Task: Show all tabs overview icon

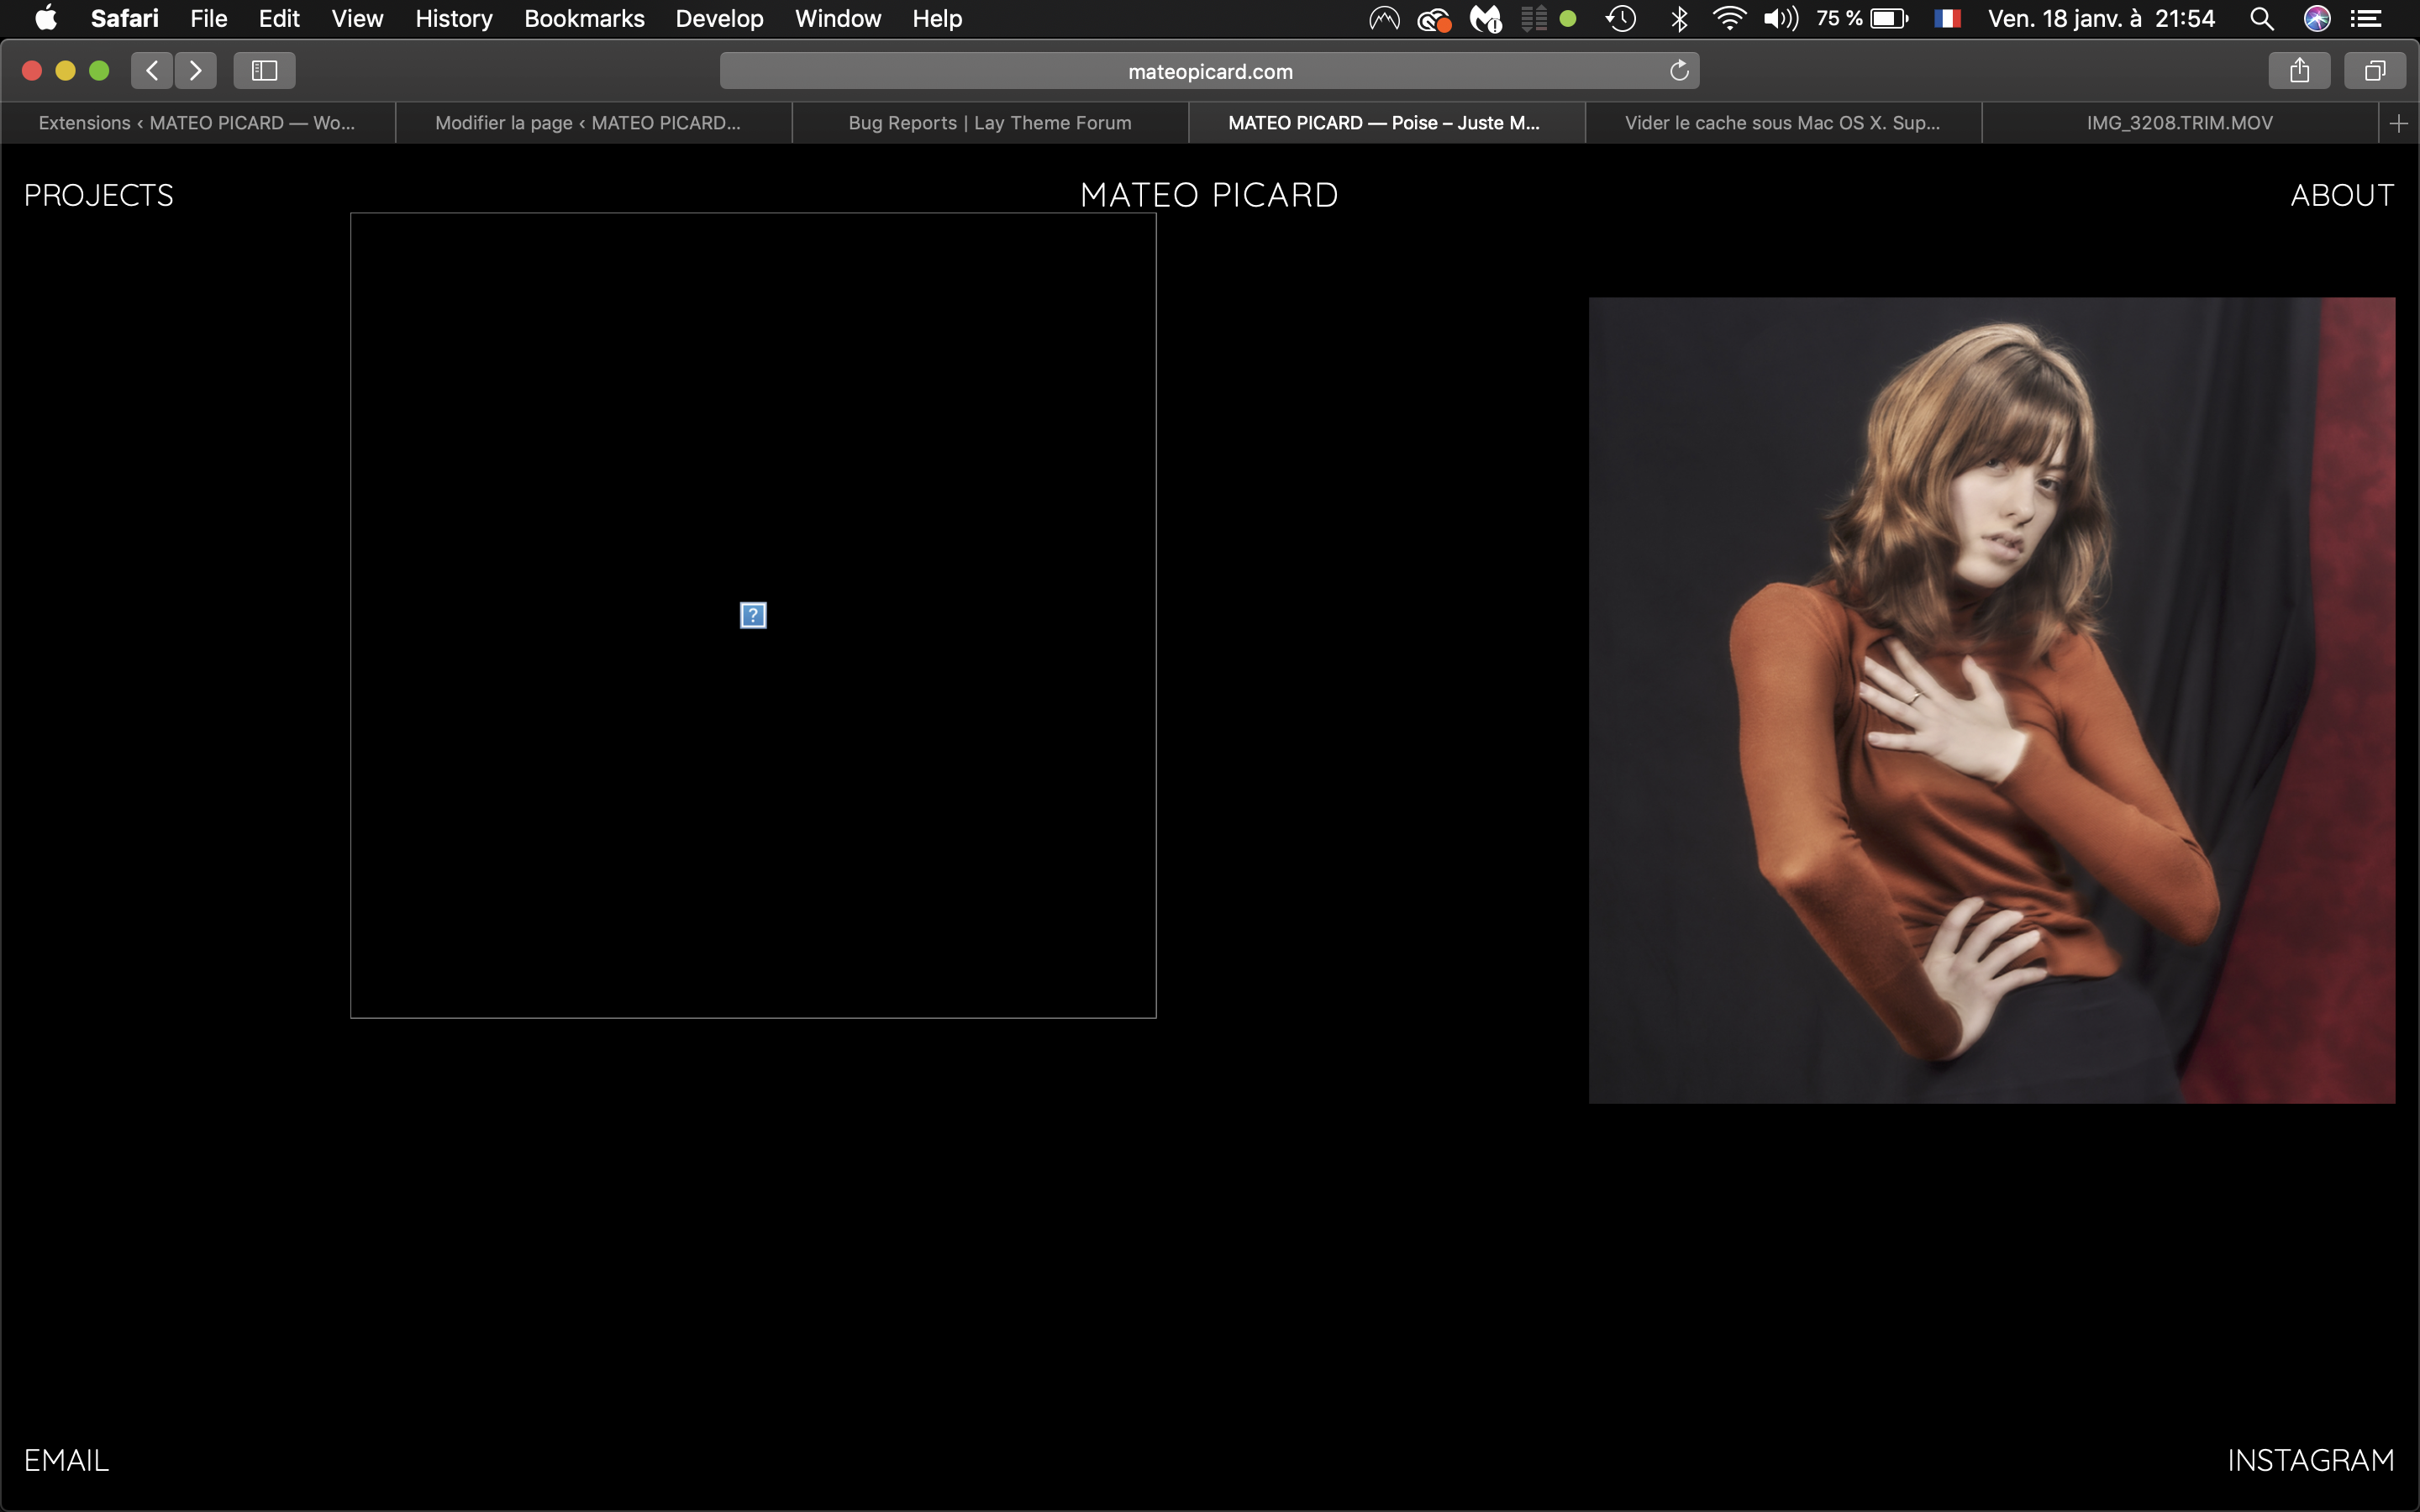Action: pyautogui.click(x=2375, y=70)
